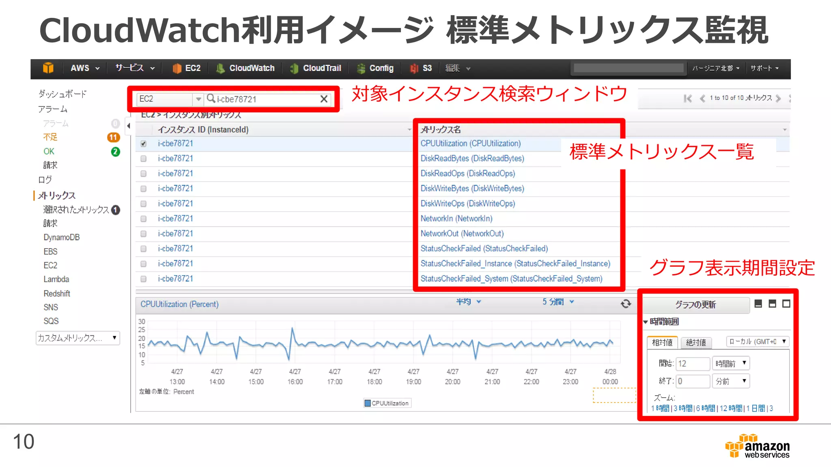Check the DiskReadOps row checkbox
831x467 pixels.
(143, 174)
